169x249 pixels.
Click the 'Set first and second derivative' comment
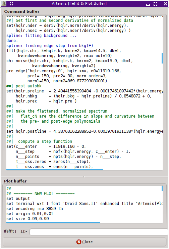click(74, 20)
